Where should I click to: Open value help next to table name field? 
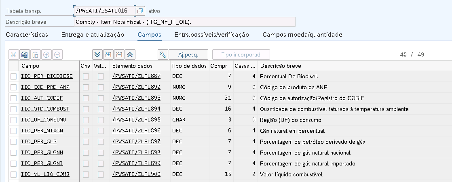coord(140,11)
